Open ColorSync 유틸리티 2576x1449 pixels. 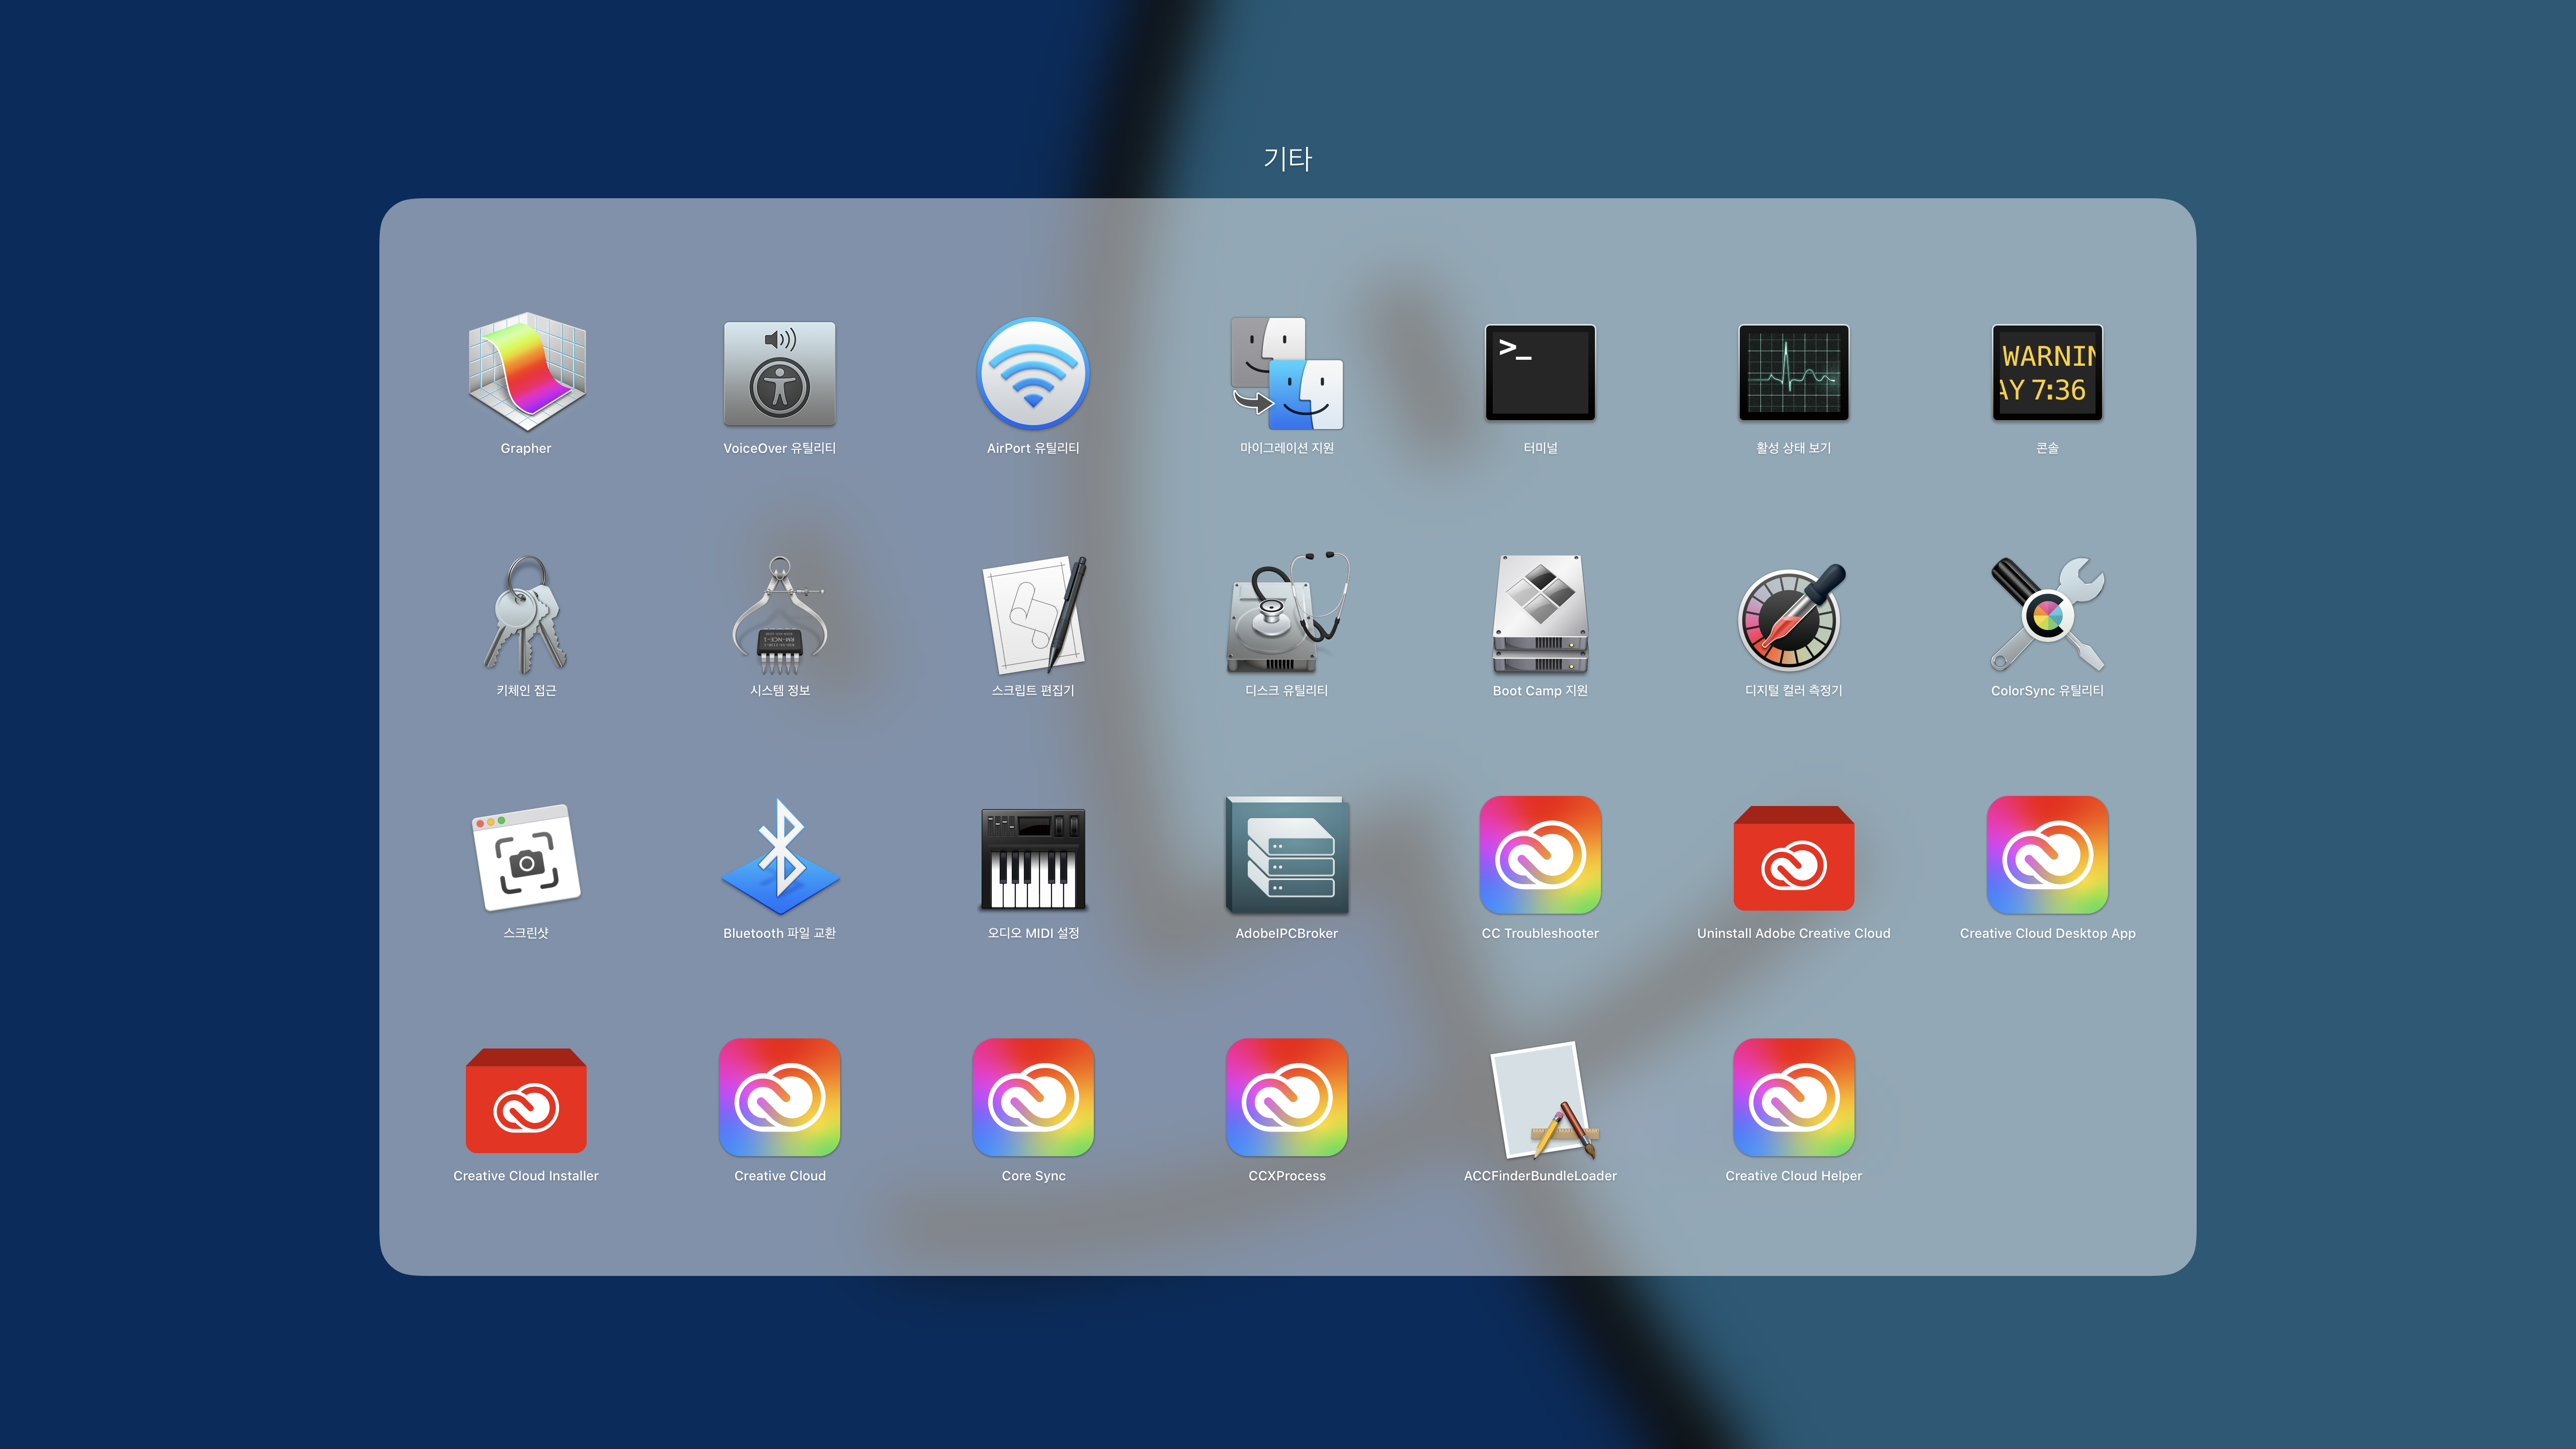tap(2047, 614)
